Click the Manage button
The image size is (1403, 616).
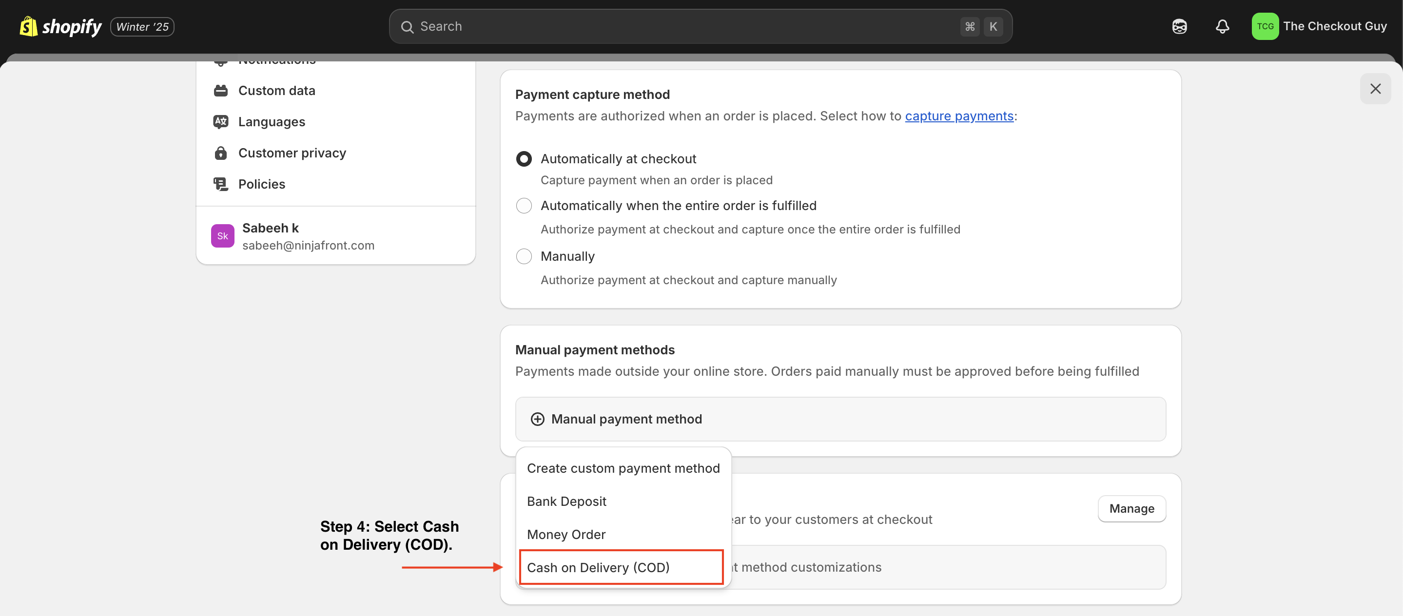pos(1131,509)
